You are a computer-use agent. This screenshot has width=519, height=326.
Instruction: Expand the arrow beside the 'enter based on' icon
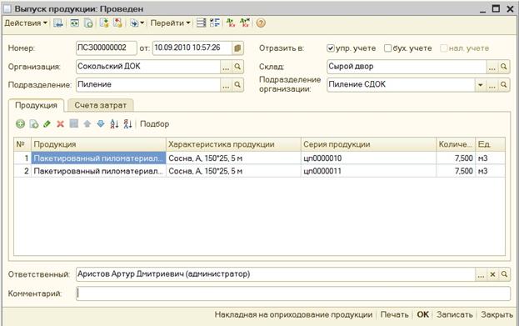(142, 23)
